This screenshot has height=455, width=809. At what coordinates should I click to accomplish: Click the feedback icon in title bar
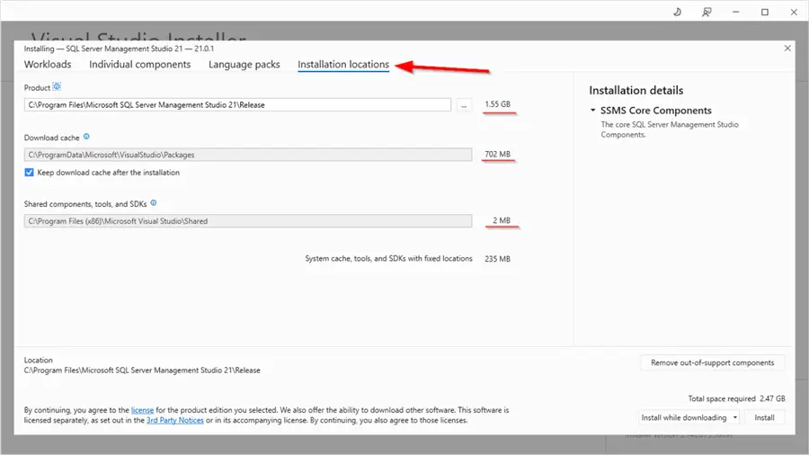[x=707, y=12]
